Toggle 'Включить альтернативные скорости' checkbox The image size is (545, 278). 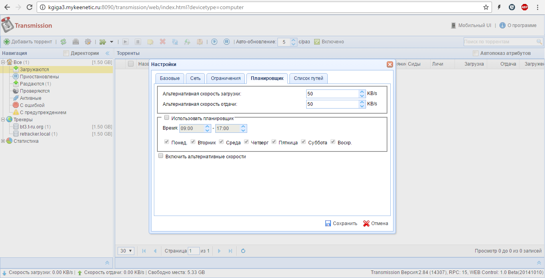(161, 156)
